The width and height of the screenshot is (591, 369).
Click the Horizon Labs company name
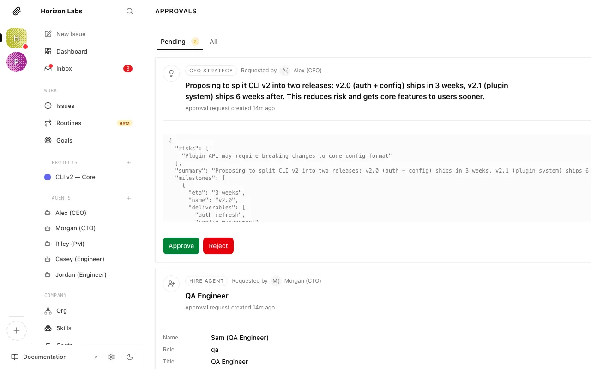click(61, 11)
